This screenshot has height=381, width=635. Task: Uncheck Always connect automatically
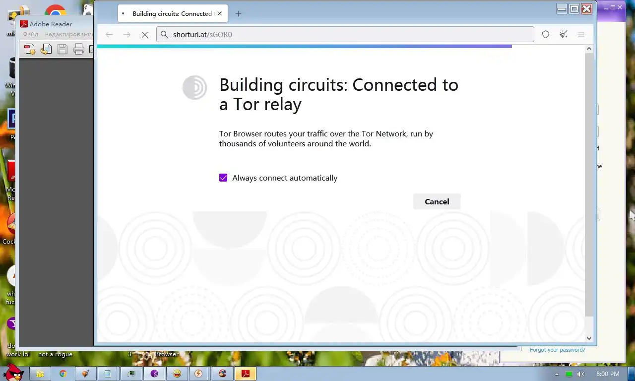pyautogui.click(x=223, y=178)
